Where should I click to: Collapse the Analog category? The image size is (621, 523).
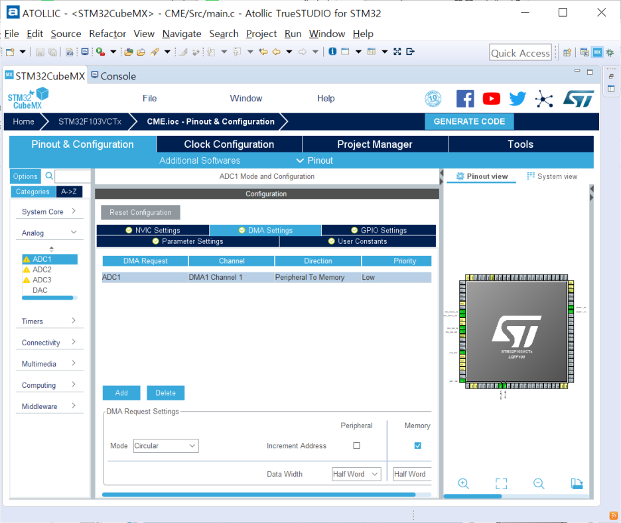pos(49,233)
